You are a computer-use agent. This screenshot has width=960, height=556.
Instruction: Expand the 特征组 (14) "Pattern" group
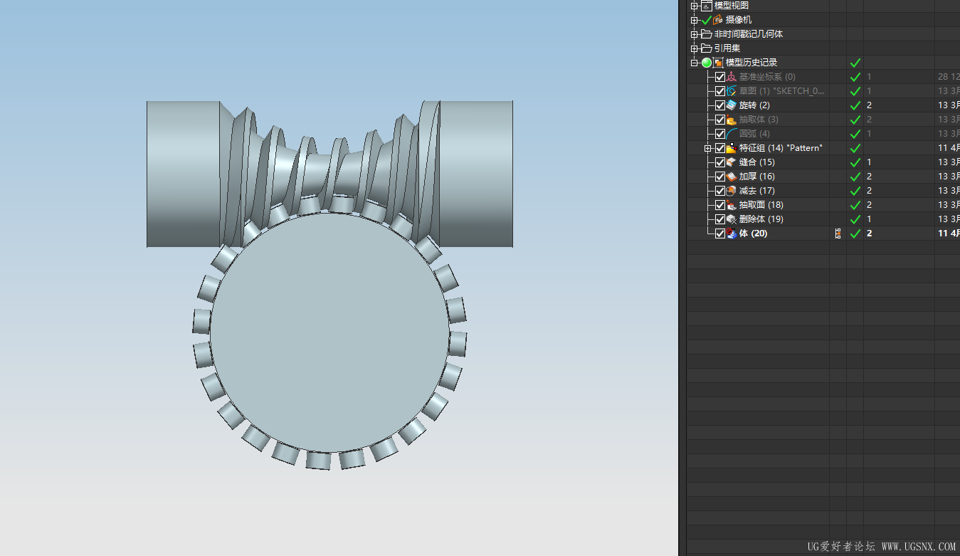[x=708, y=148]
